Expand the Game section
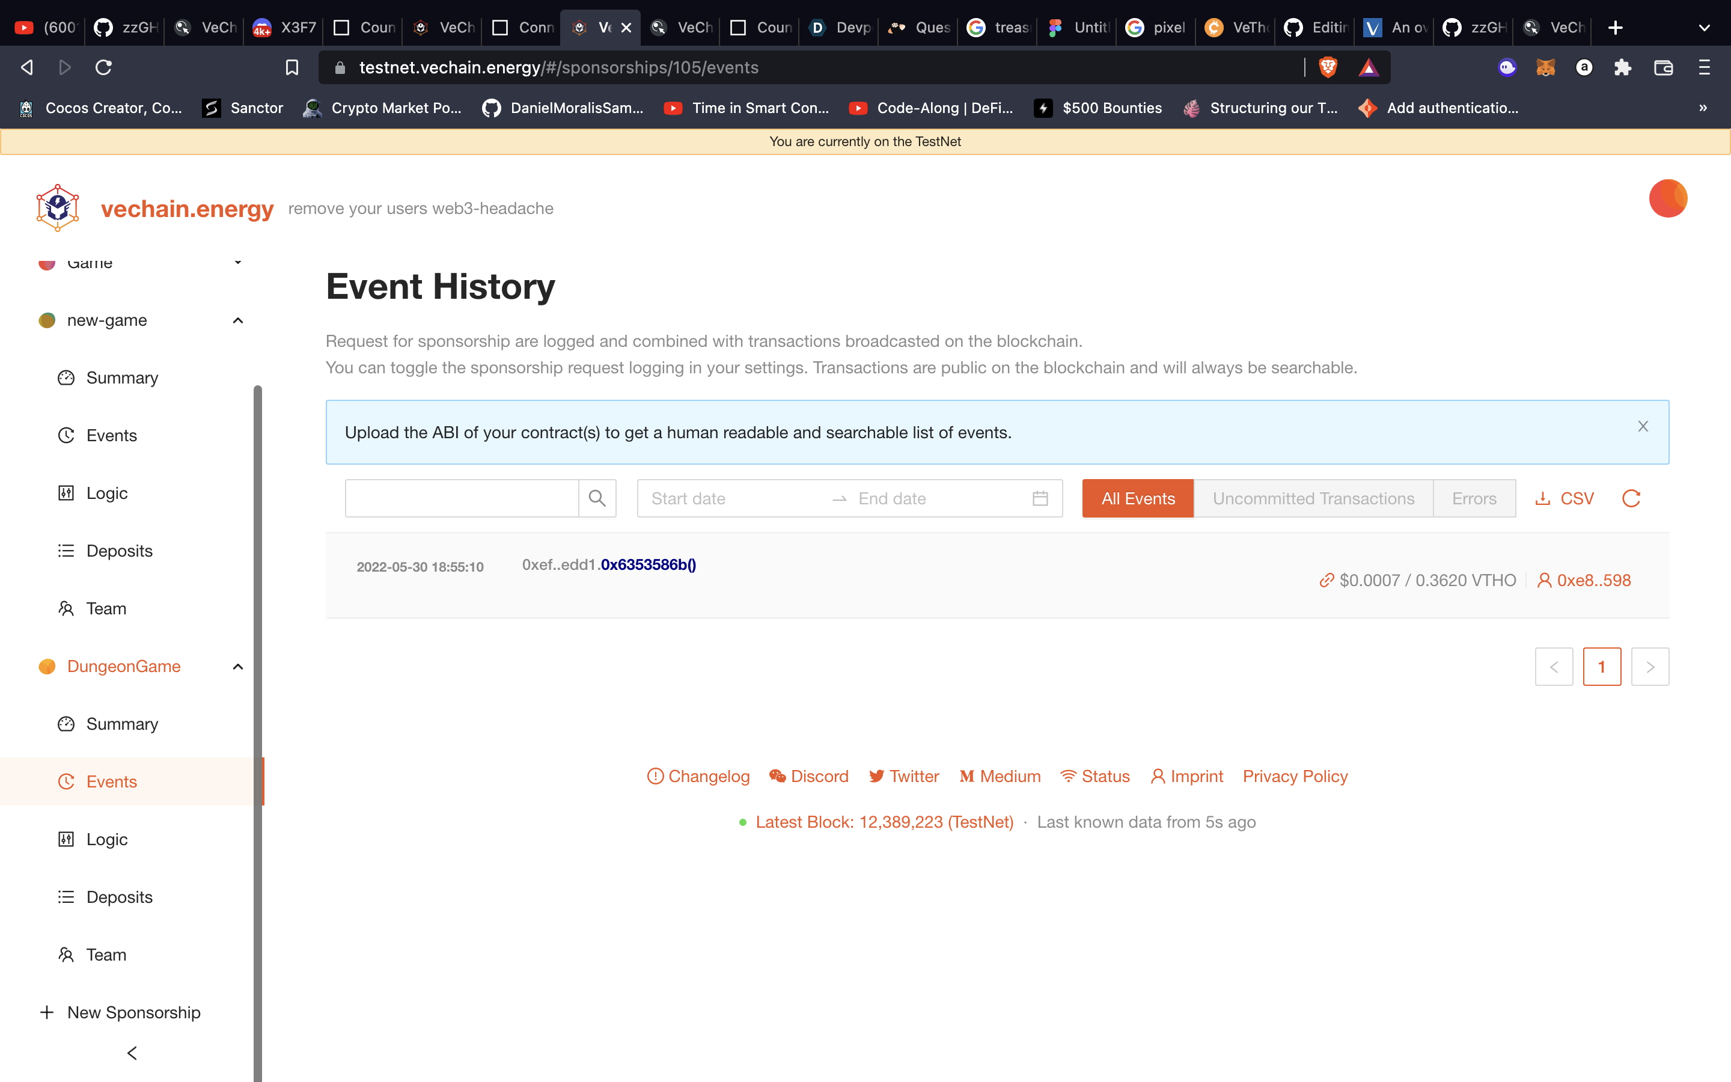The height and width of the screenshot is (1082, 1731). [237, 262]
